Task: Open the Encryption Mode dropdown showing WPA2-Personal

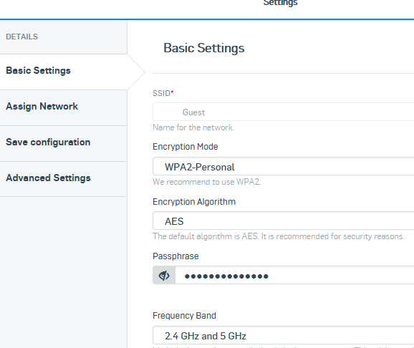Action: click(284, 166)
